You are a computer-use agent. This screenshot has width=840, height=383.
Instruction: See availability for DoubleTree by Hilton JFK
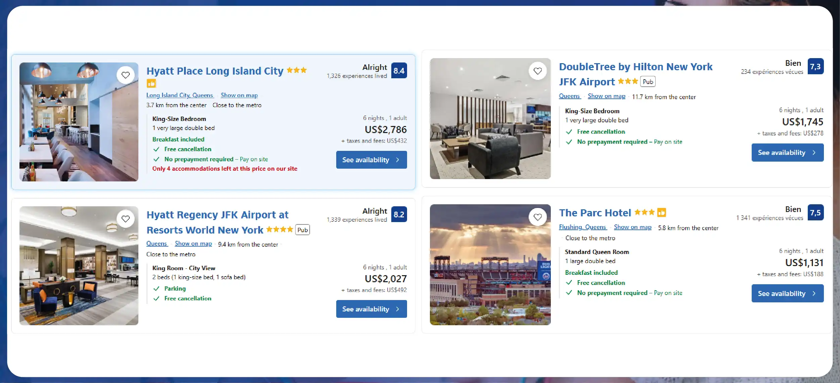tap(787, 153)
